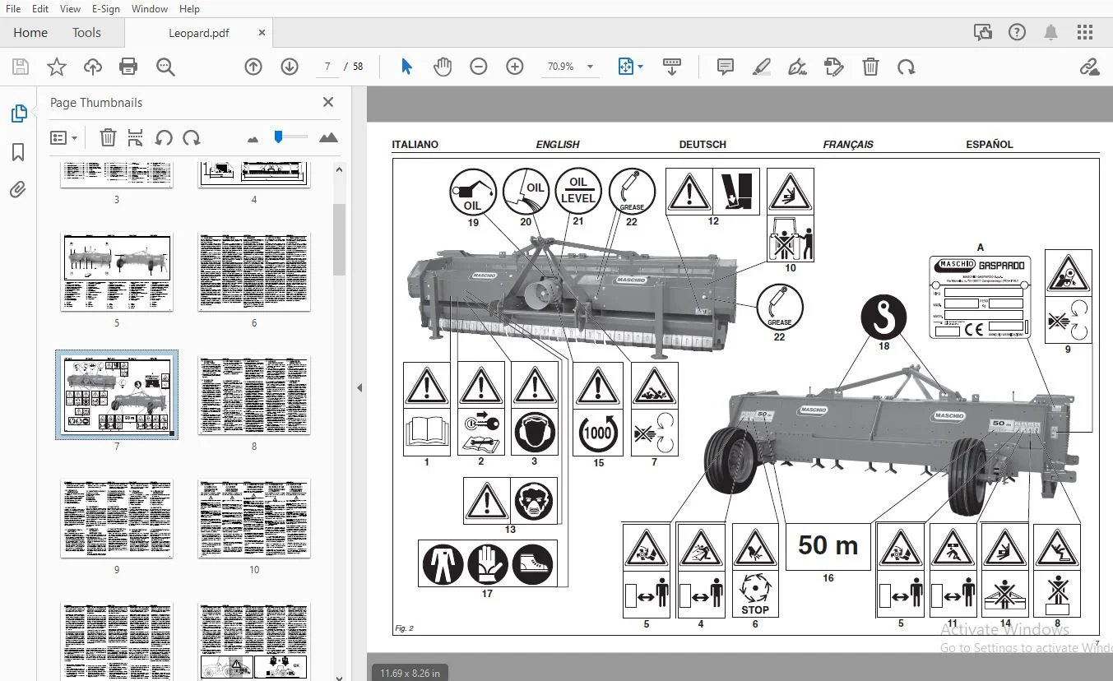Collapse the navigation pane arrow
This screenshot has width=1113, height=681.
pos(359,387)
